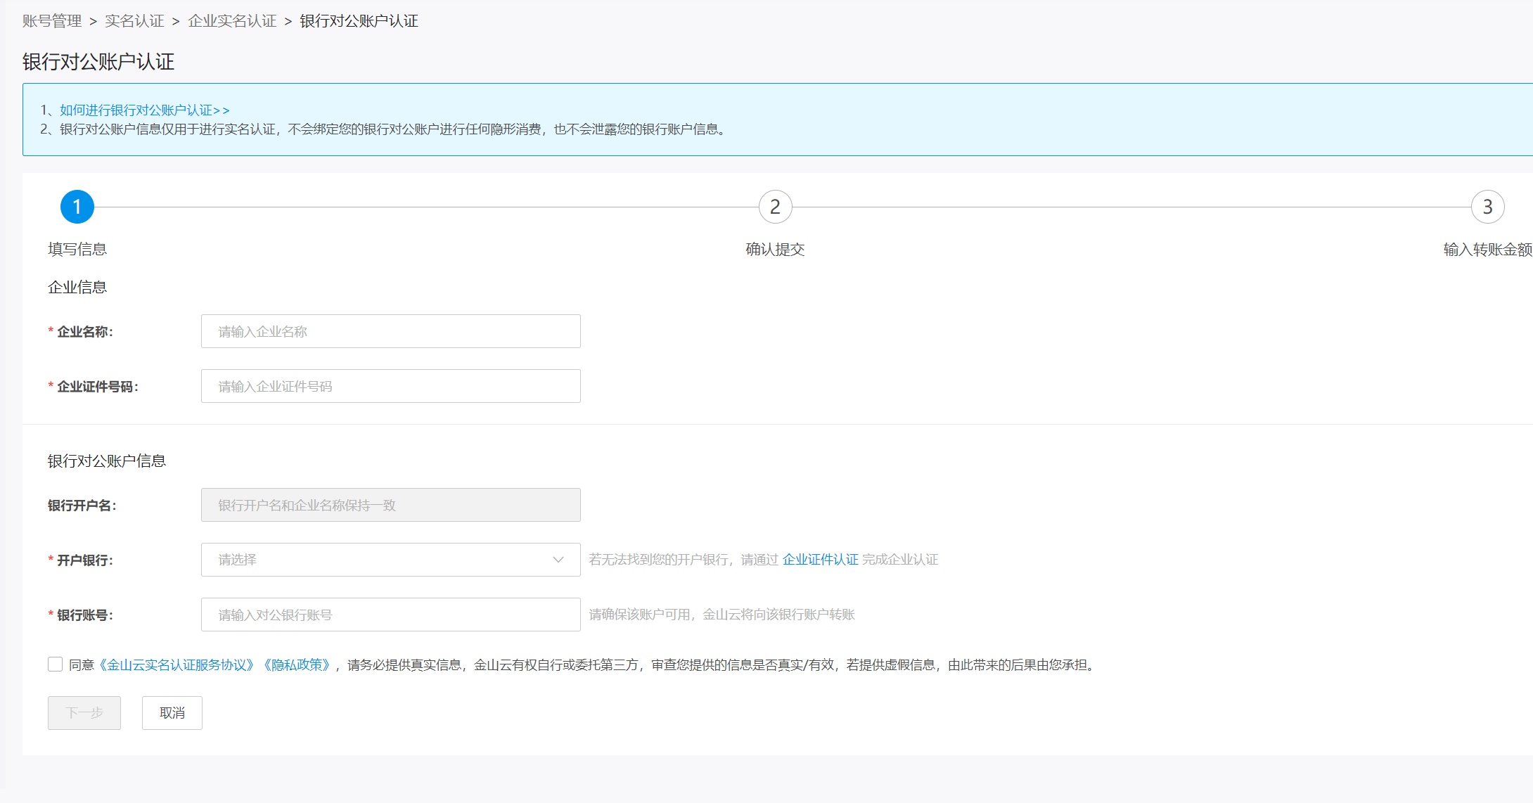Click step 3 circle indicator

pyautogui.click(x=1487, y=207)
